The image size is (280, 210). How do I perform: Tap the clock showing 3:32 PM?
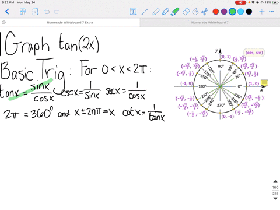point(8,2)
